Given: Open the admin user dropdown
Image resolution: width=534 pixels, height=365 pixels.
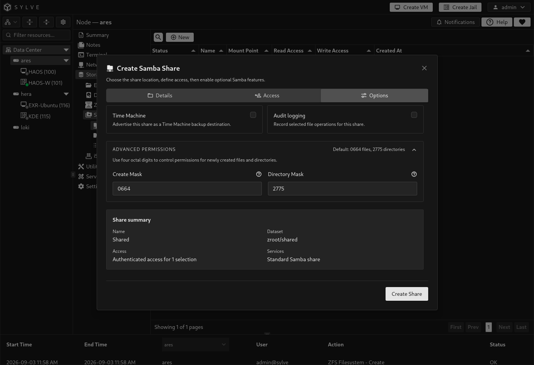Looking at the screenshot, I should point(509,7).
